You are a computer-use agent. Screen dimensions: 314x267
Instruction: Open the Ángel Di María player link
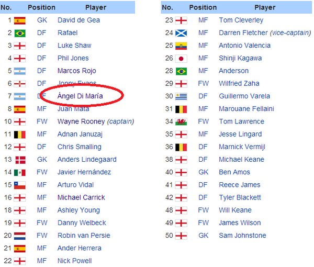80,96
